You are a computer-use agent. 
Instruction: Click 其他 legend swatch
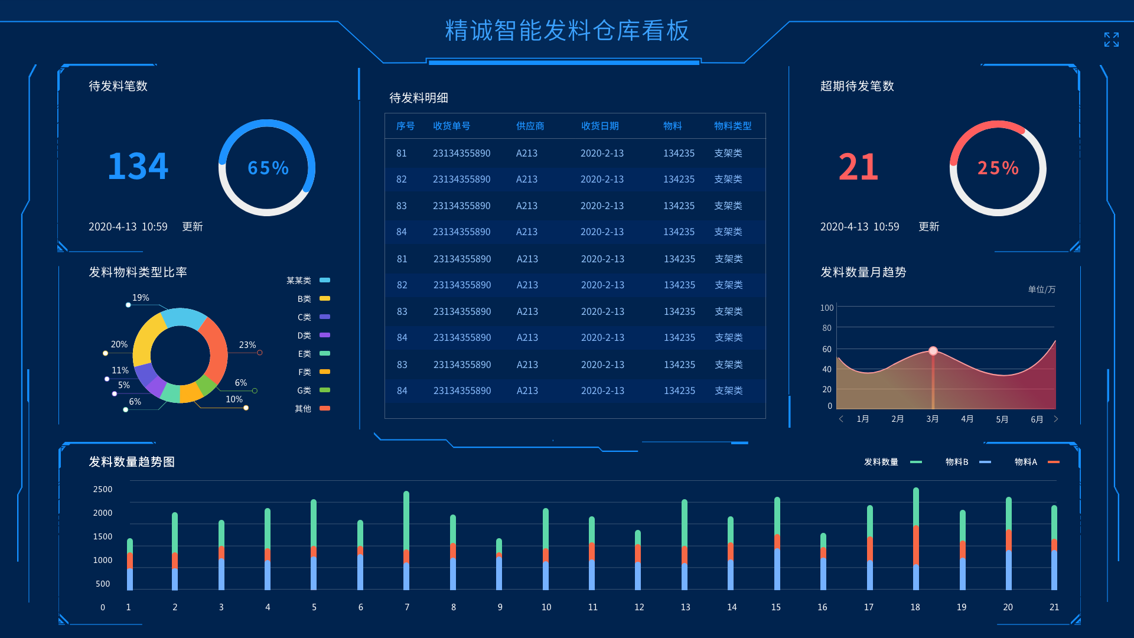coord(325,408)
